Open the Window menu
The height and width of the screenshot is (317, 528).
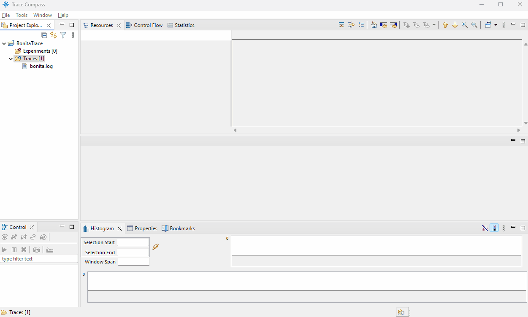point(42,15)
